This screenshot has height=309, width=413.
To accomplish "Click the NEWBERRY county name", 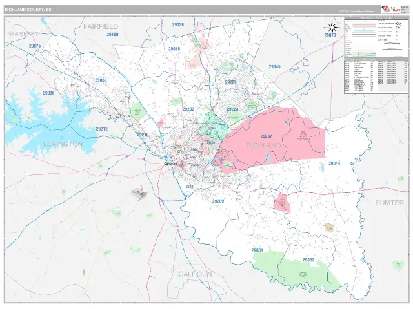I will coord(23,33).
